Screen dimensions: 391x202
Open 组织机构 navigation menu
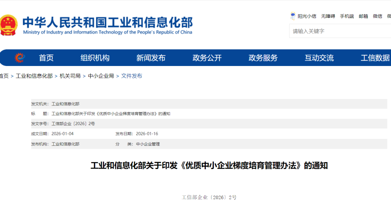click(95, 58)
